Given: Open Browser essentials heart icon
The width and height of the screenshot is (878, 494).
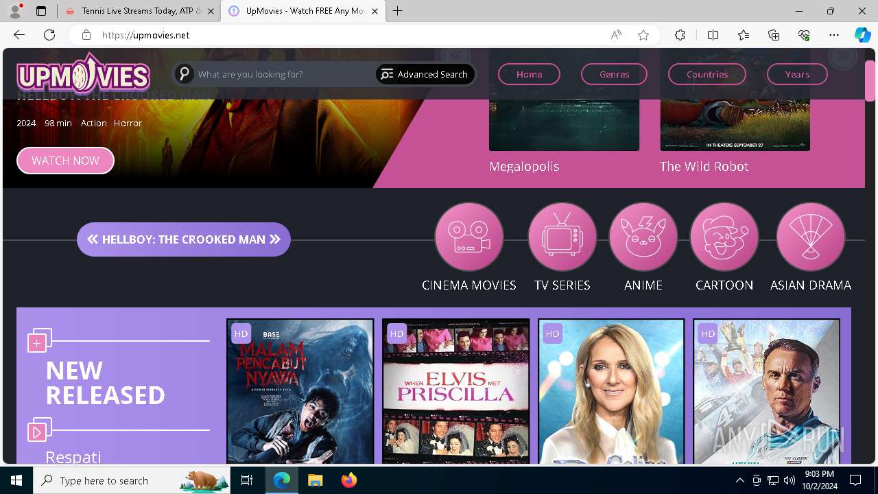Looking at the screenshot, I should click(x=804, y=35).
